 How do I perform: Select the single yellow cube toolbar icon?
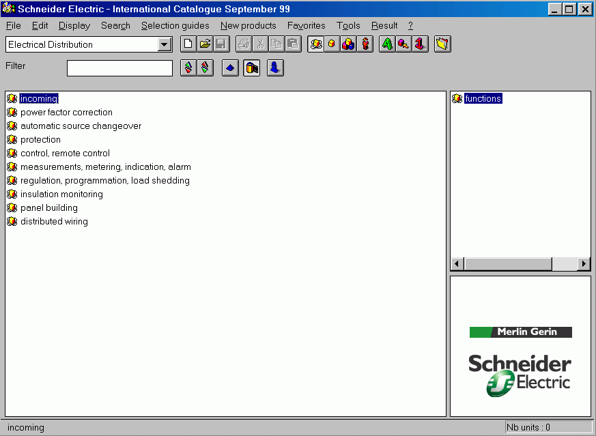coord(332,44)
